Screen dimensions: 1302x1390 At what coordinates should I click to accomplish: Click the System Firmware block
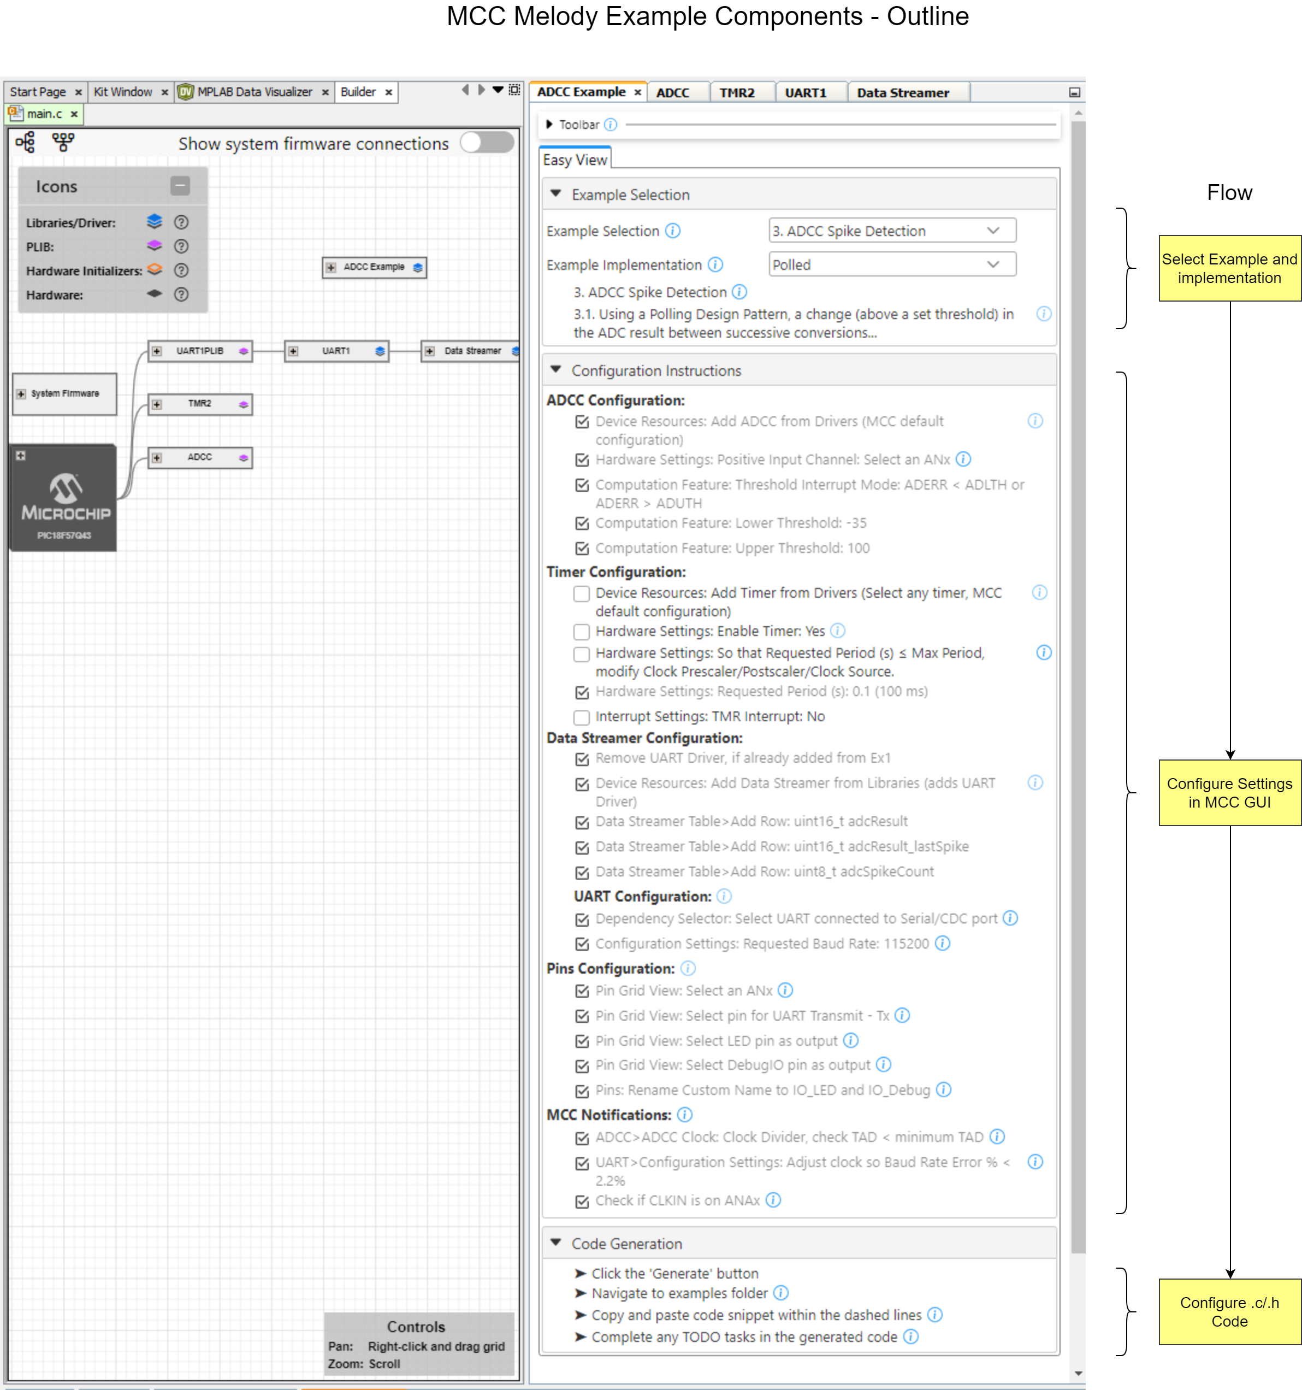(64, 393)
